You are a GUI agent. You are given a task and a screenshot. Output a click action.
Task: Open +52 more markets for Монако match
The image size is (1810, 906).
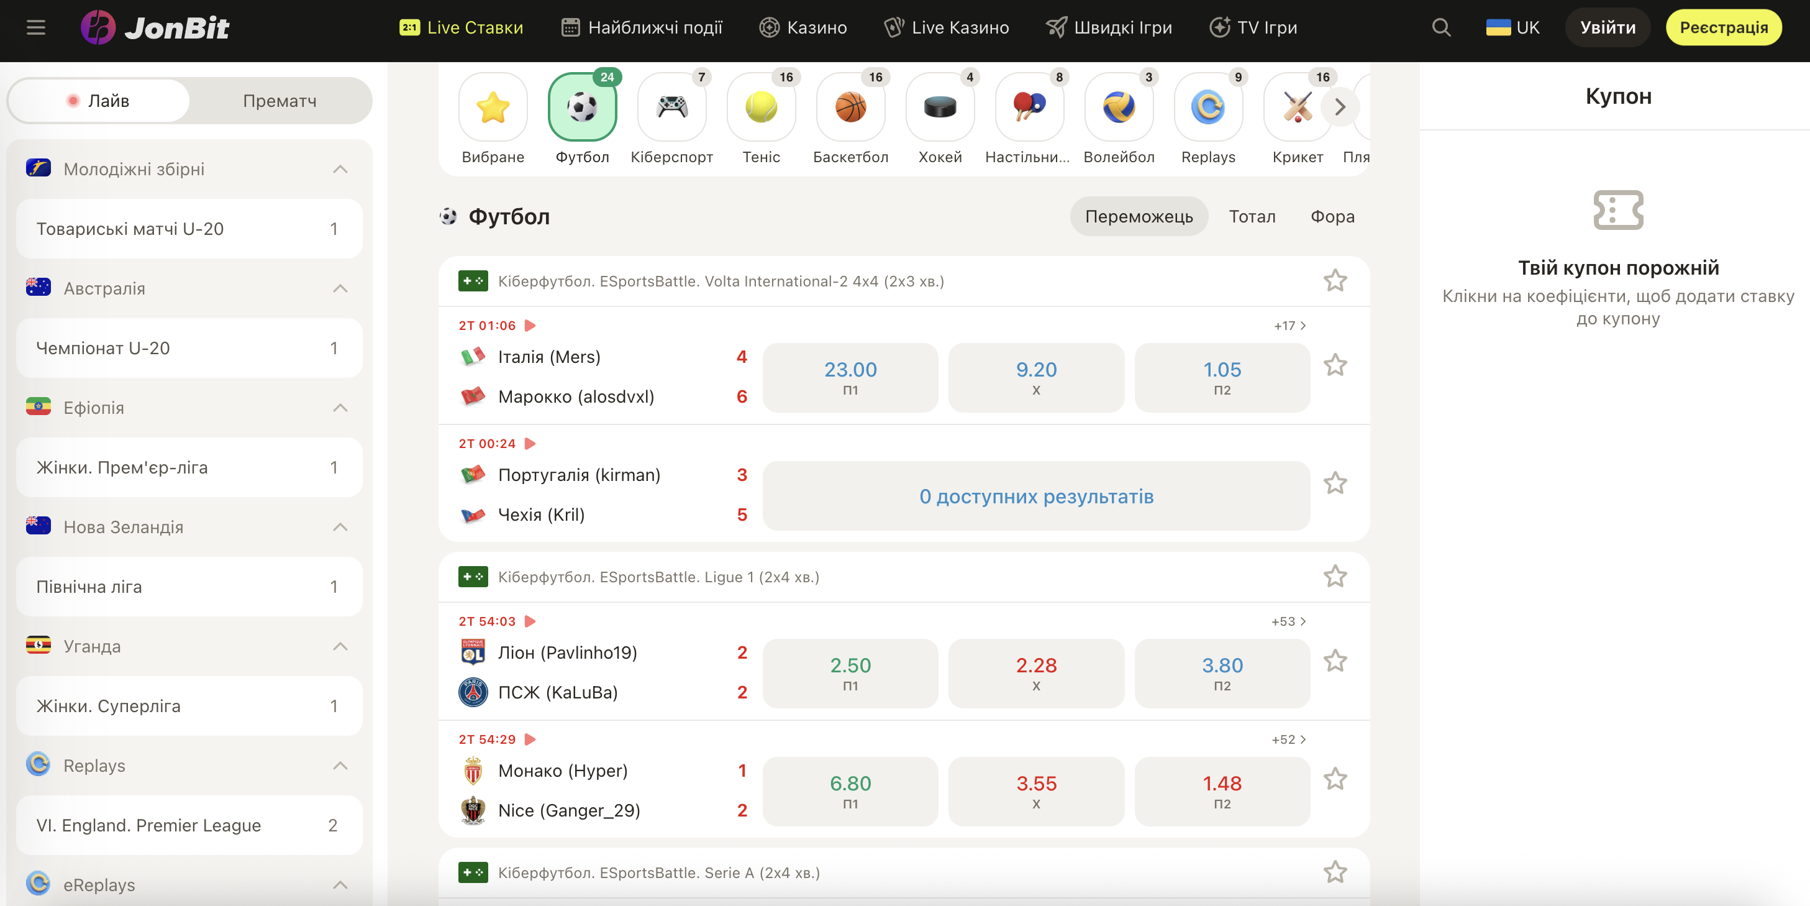pyautogui.click(x=1289, y=739)
